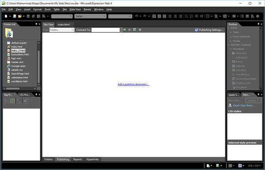The width and height of the screenshot is (265, 170).
Task: Click the Undo toolbar icon
Action: coord(136,16)
